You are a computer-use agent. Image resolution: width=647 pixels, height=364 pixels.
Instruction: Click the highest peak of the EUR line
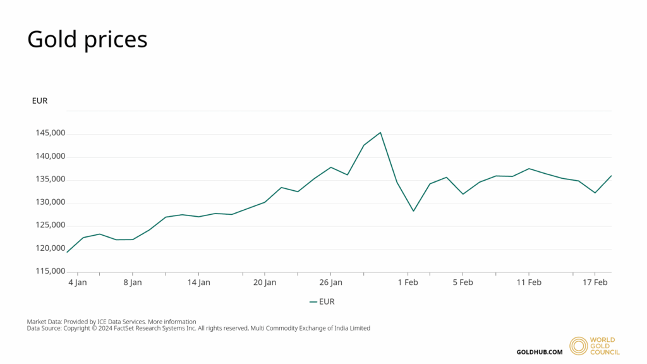coord(380,133)
